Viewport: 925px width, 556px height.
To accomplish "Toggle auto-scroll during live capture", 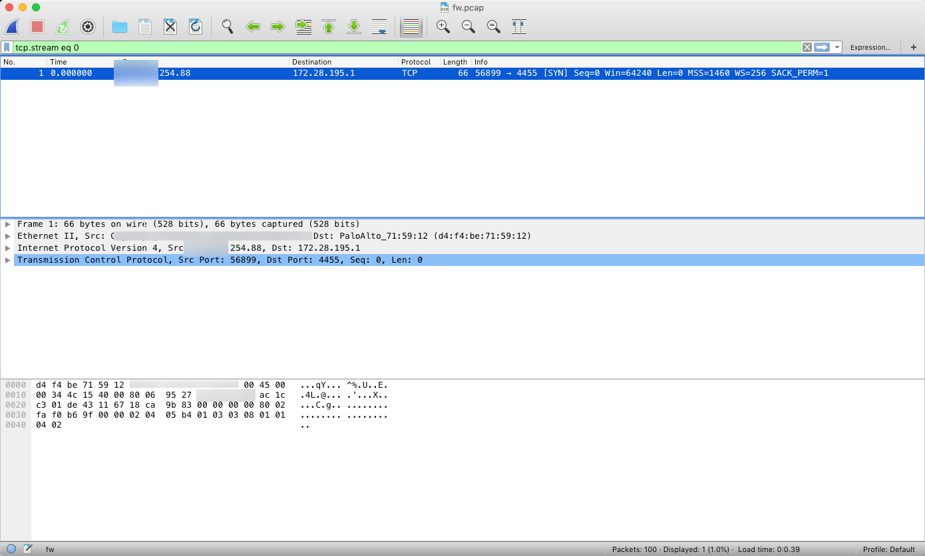I will pyautogui.click(x=379, y=27).
